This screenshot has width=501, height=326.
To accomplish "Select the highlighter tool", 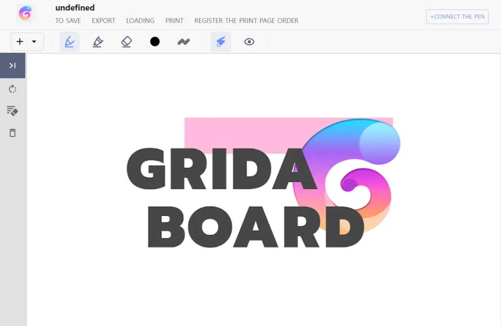I will click(x=98, y=42).
